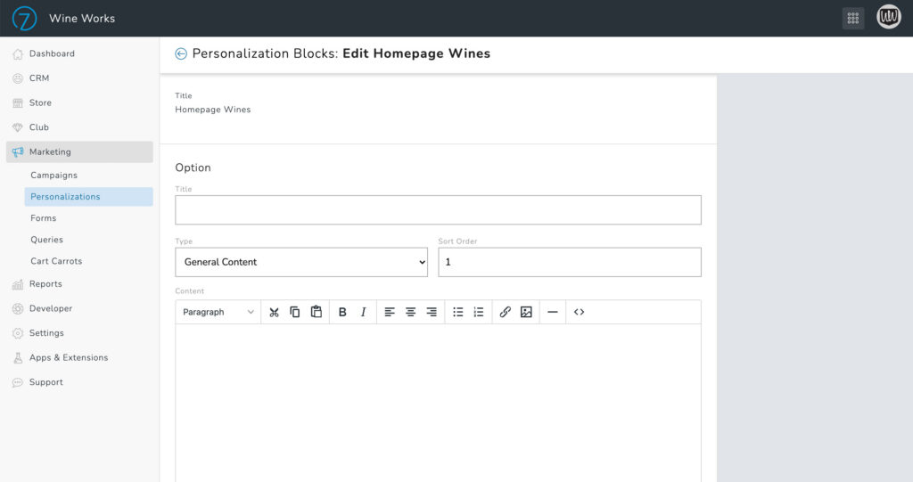Open the Paragraph format dropdown
The image size is (913, 482).
point(218,312)
